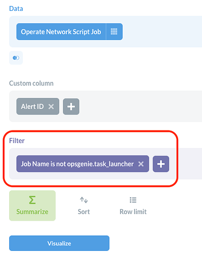202x271 pixels.
Task: Select the Row limit step label
Action: [133, 211]
